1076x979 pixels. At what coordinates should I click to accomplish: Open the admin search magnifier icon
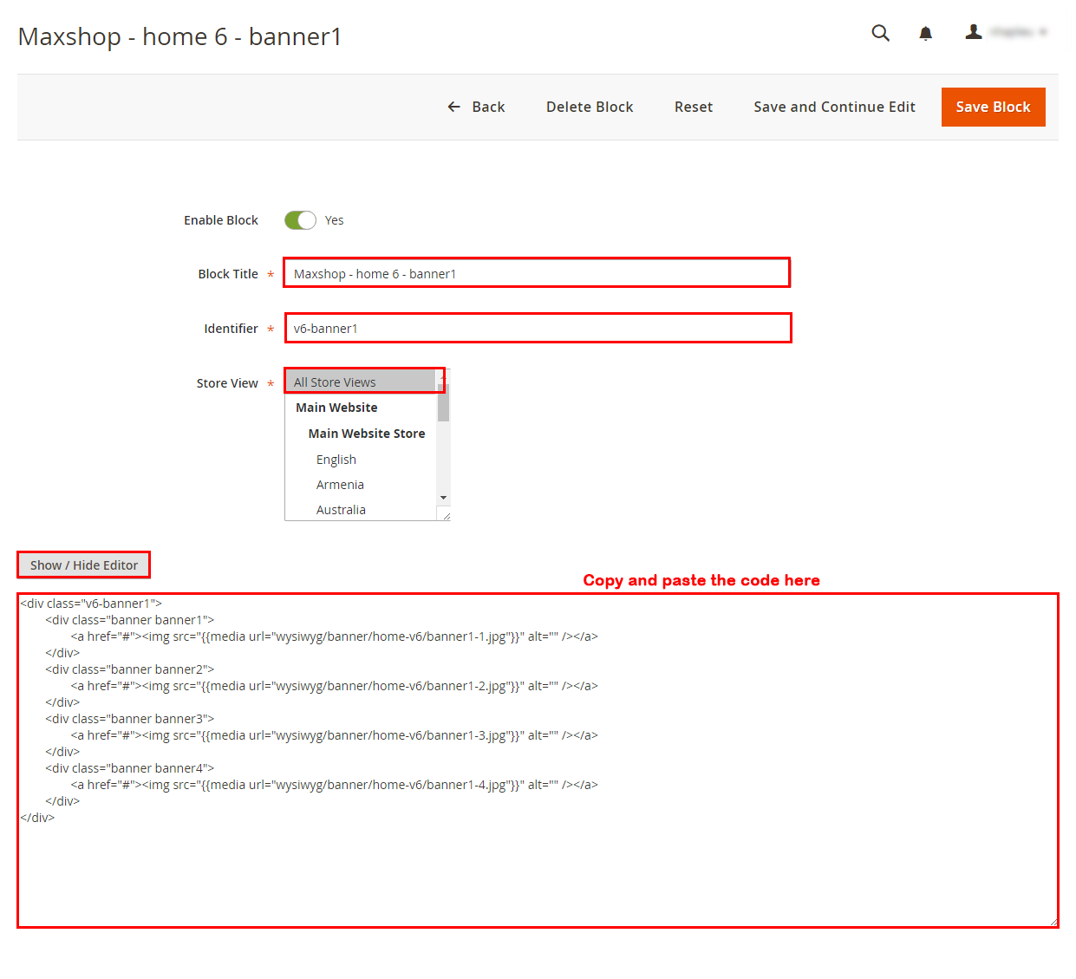(880, 33)
